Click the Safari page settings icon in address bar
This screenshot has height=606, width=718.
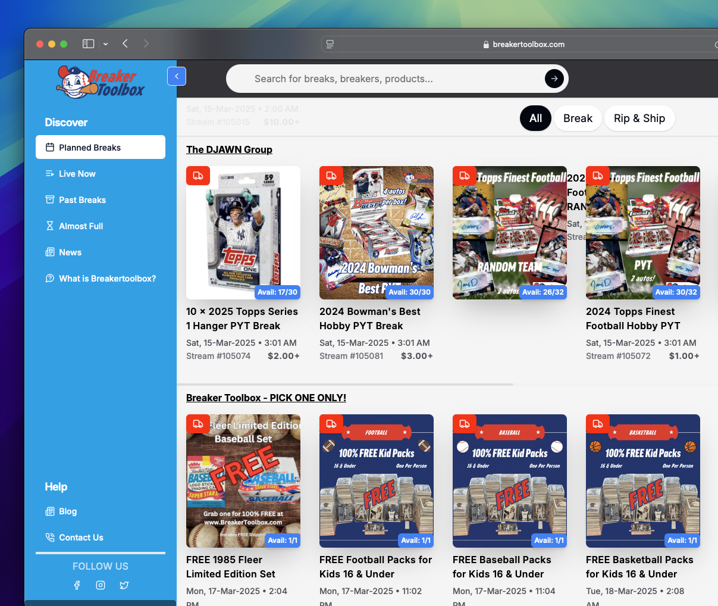330,44
